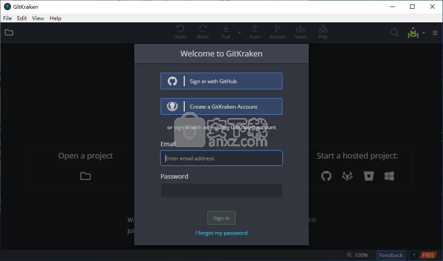This screenshot has height=261, width=443.
Task: Open the View menu
Action: (38, 18)
